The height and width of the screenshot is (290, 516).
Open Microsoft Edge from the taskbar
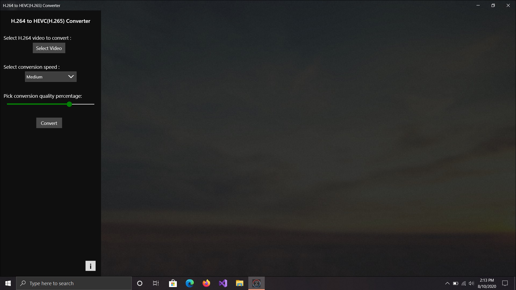coord(190,283)
